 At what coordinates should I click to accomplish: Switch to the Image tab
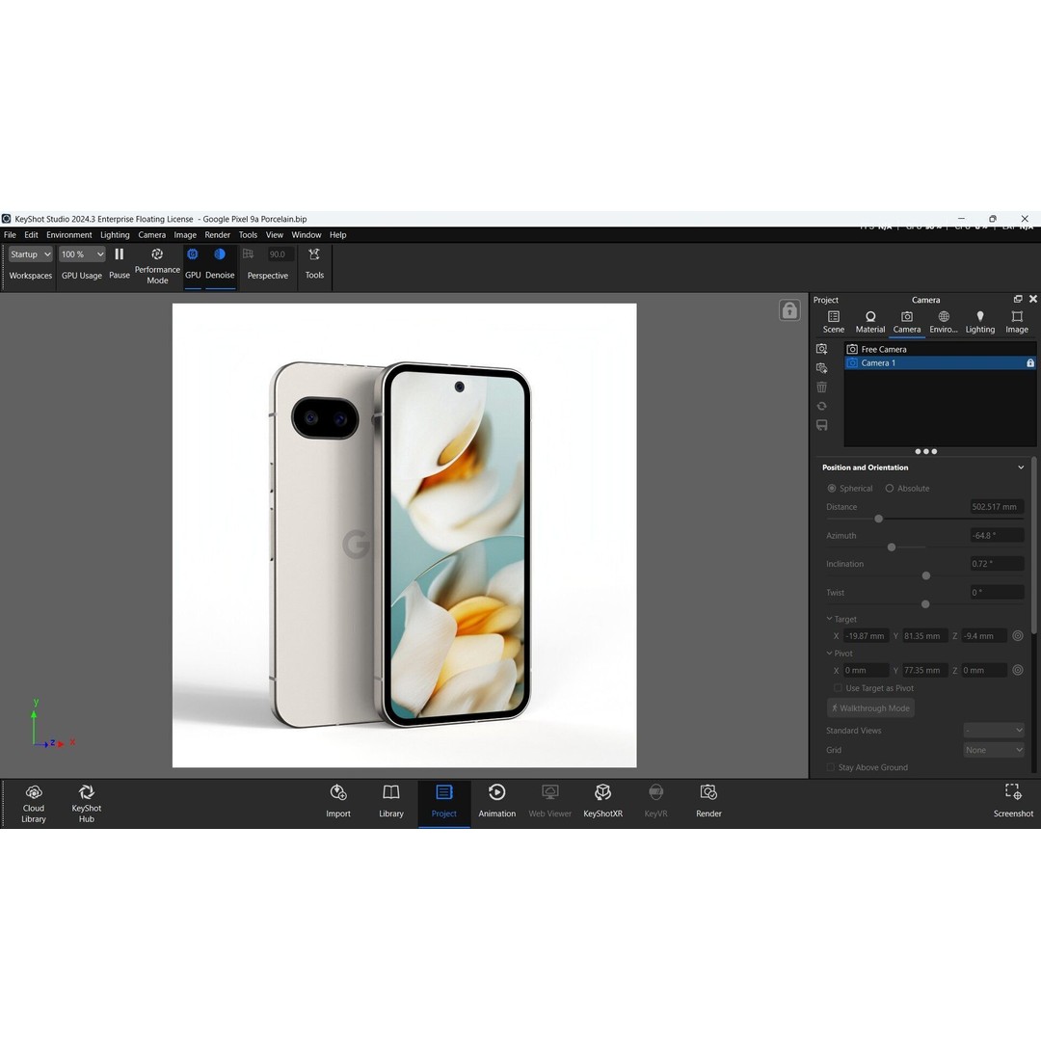click(1017, 322)
